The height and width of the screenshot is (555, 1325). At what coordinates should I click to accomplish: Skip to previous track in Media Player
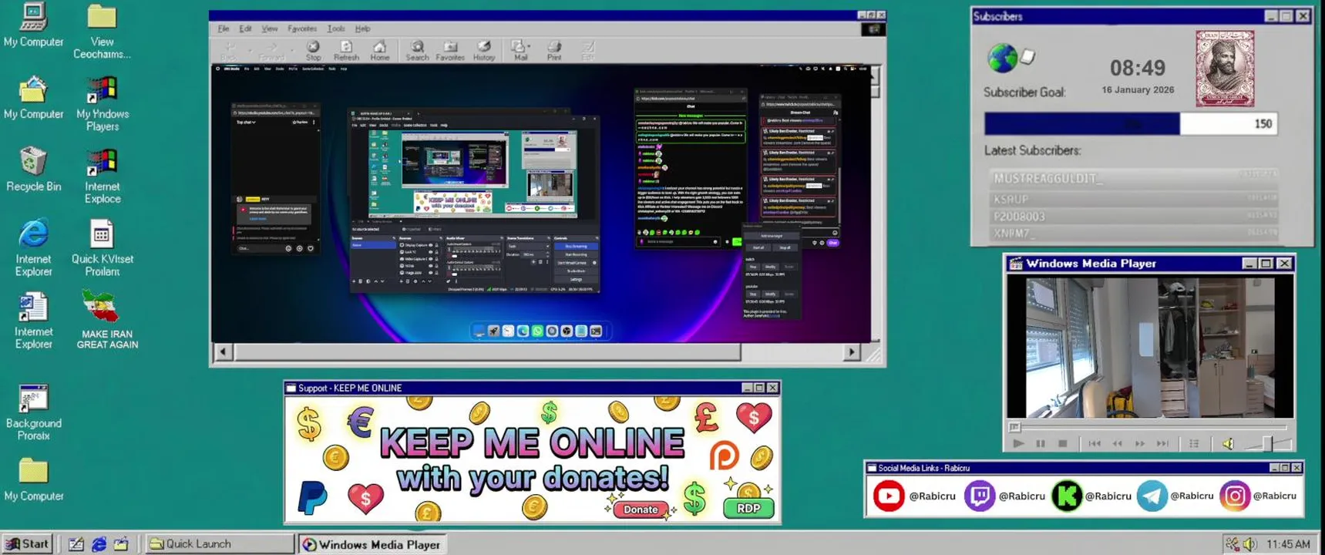tap(1095, 444)
